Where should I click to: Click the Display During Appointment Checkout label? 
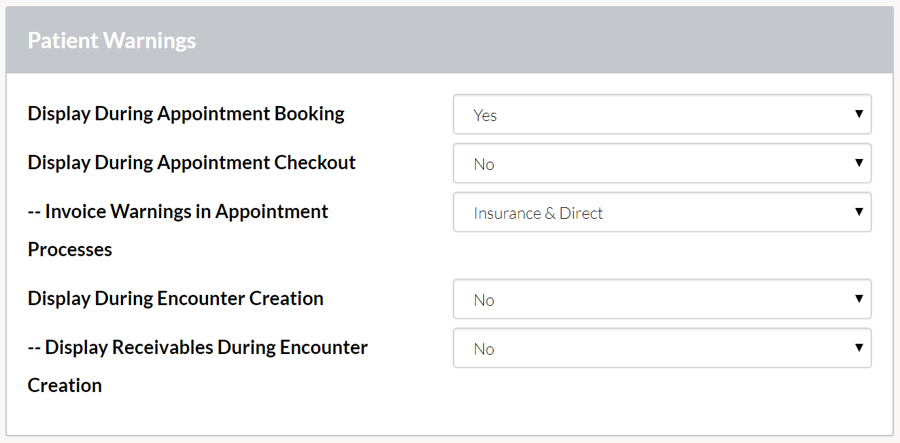(192, 162)
